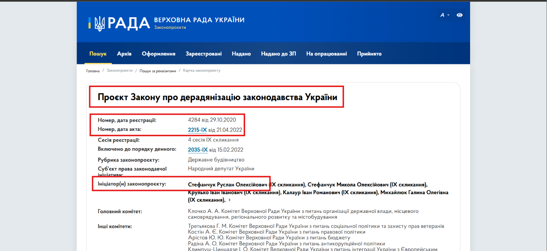Click committee entry Третьякова Г. М.

point(316,226)
